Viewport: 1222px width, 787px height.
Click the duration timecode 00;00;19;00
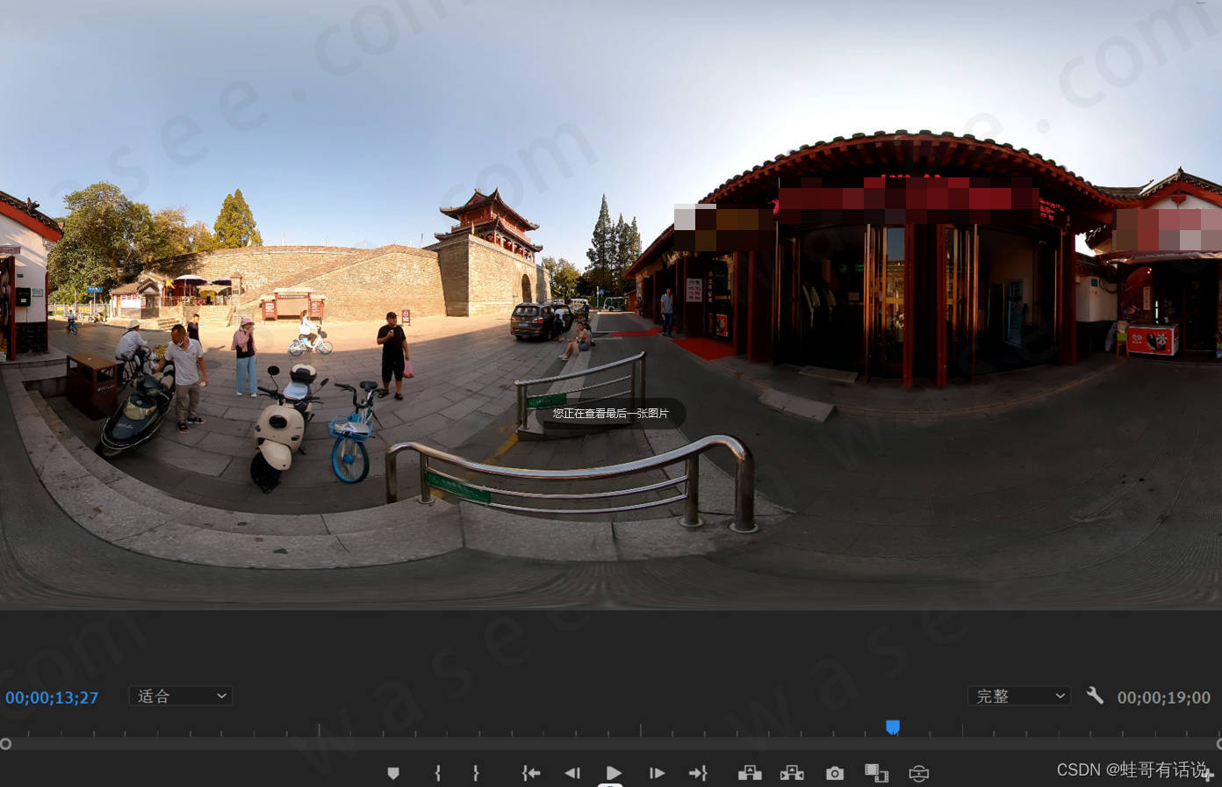pos(1164,697)
